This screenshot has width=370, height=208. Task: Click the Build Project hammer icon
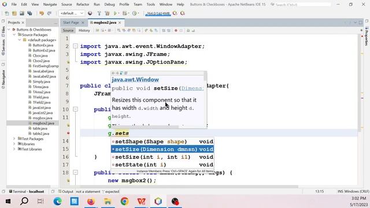point(99,13)
